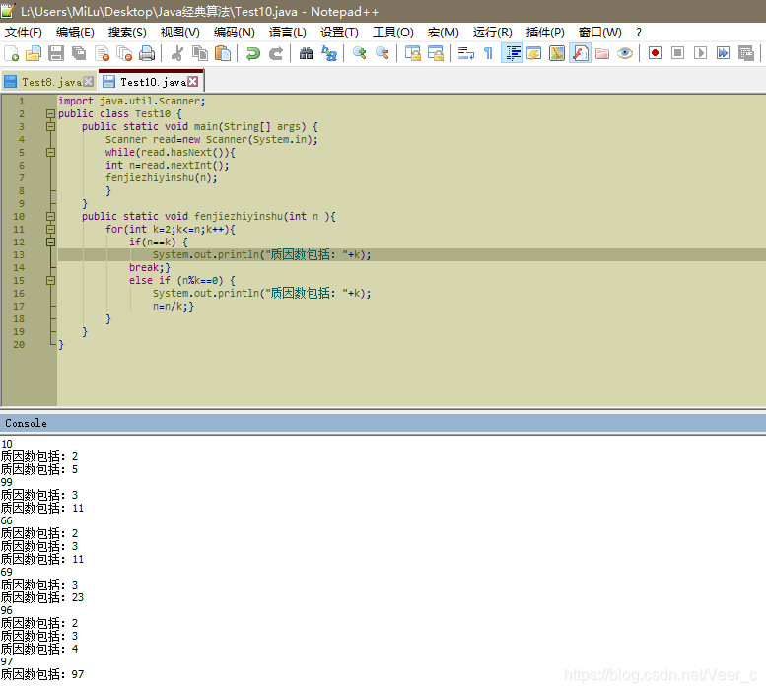The width and height of the screenshot is (766, 693).
Task: Collapse the red if block fold marker
Action: pyautogui.click(x=50, y=243)
